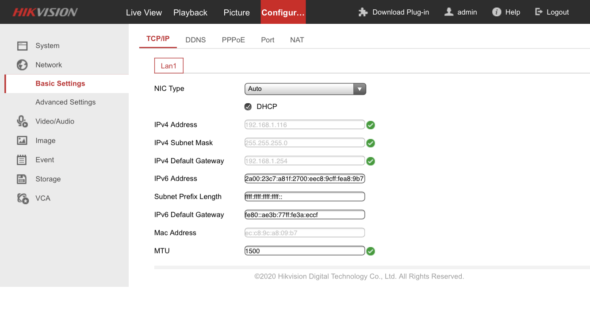
Task: Go to the Live View page
Action: pyautogui.click(x=144, y=12)
